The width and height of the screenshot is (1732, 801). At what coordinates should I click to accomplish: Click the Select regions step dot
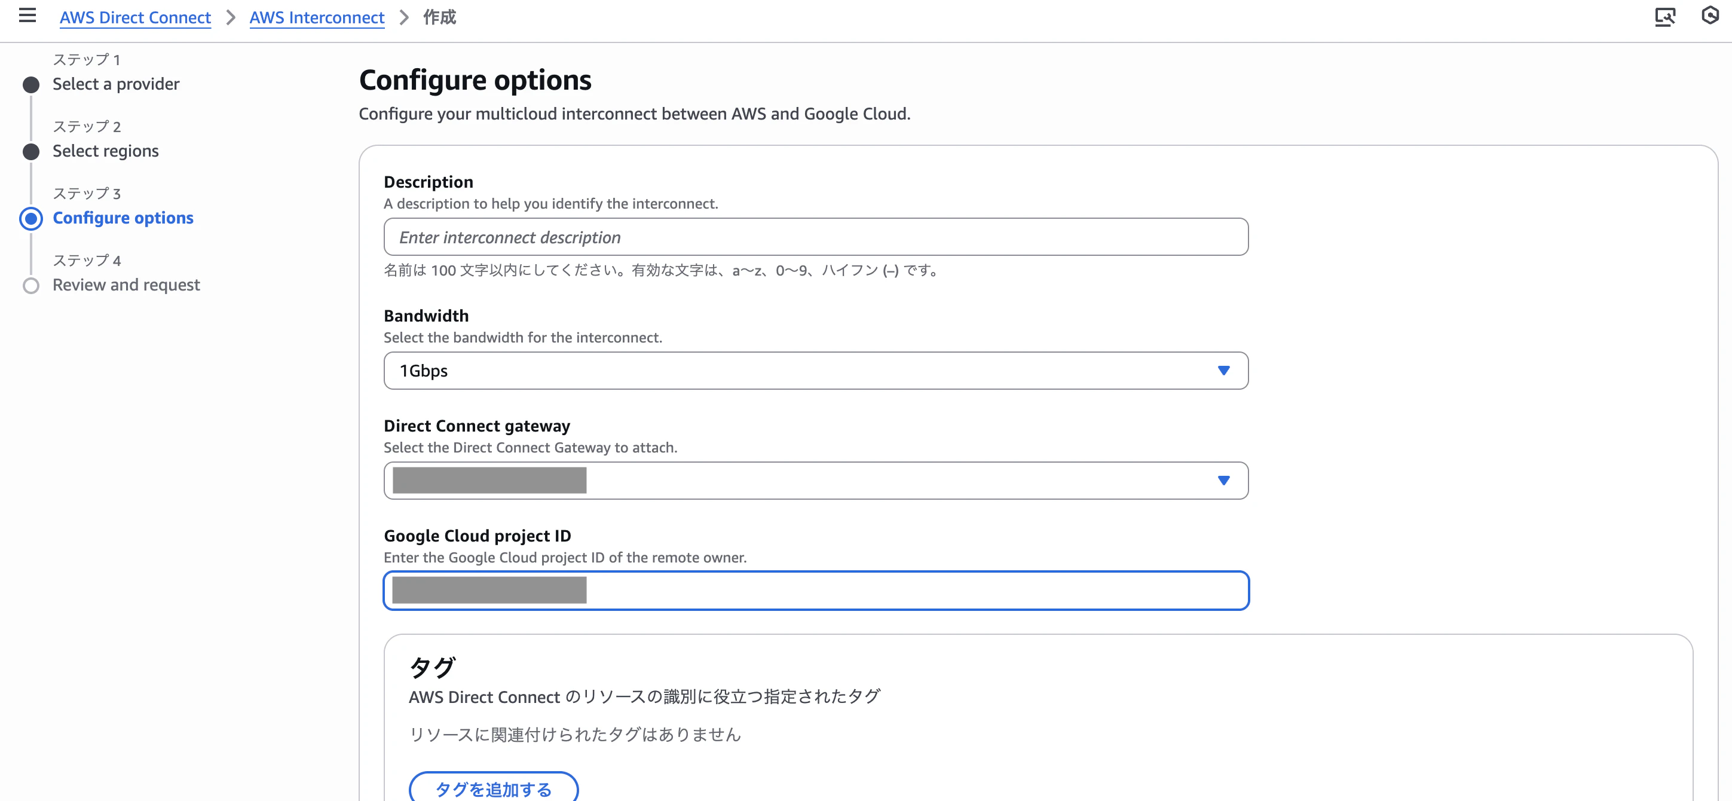31,152
